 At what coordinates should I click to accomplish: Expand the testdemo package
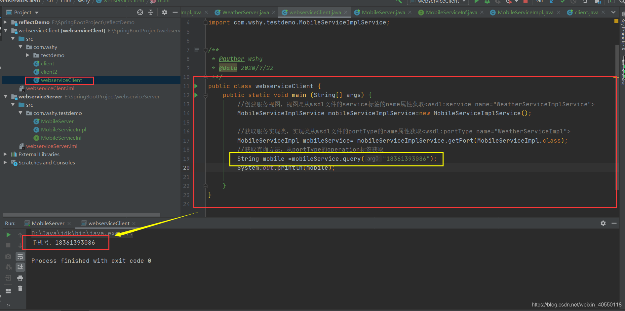28,55
